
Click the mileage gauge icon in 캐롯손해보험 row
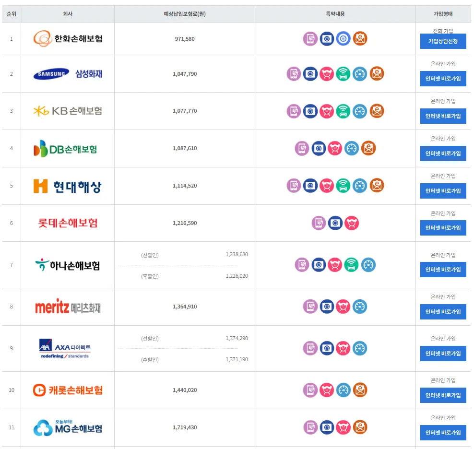[344, 390]
